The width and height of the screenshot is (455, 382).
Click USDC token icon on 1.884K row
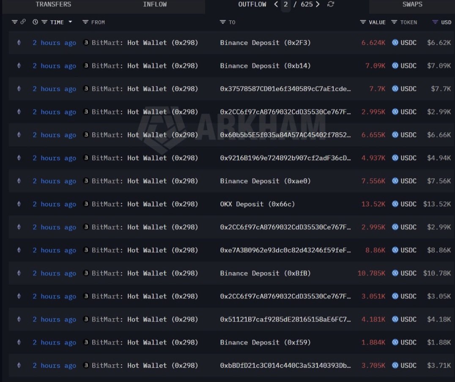pos(395,342)
